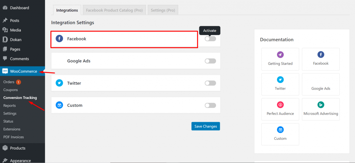This screenshot has height=163, width=355.
Task: Expand the Products sidebar menu
Action: click(x=18, y=148)
